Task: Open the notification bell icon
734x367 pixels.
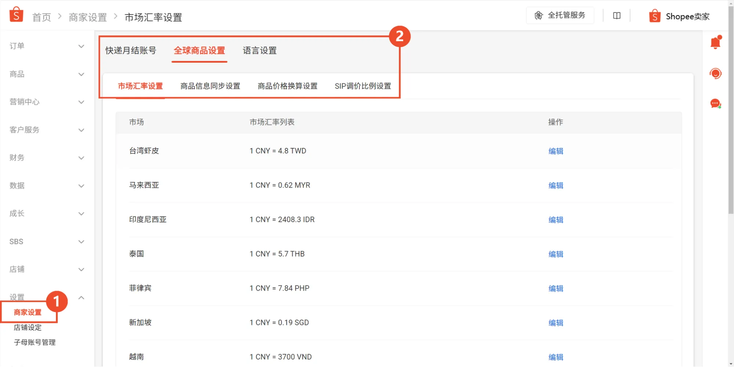Action: coord(715,42)
